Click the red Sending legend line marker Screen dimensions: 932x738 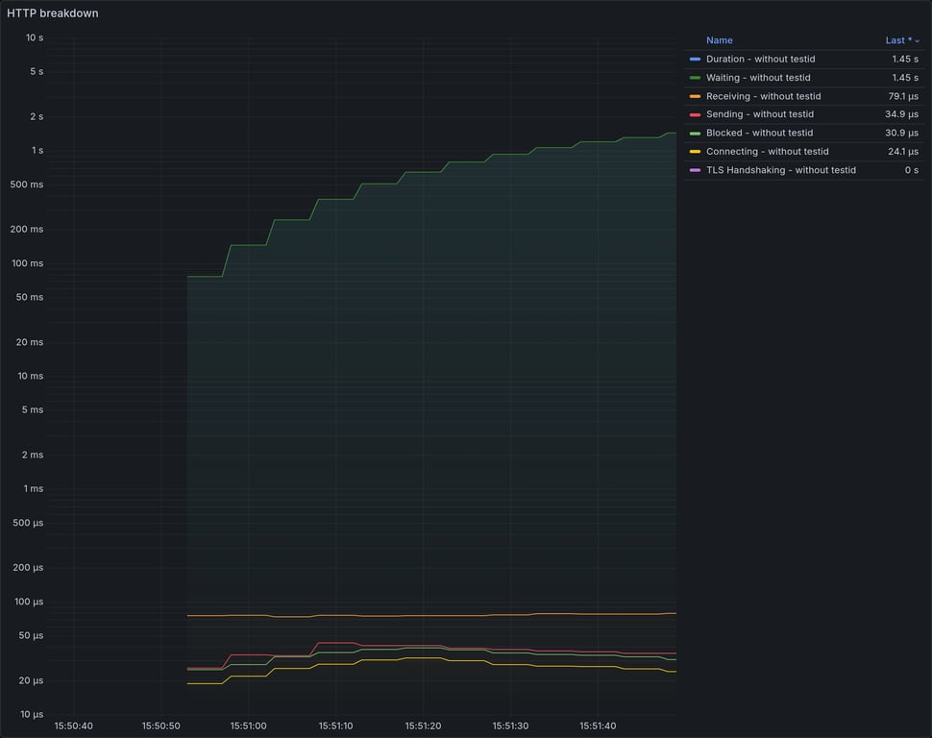[x=695, y=113]
